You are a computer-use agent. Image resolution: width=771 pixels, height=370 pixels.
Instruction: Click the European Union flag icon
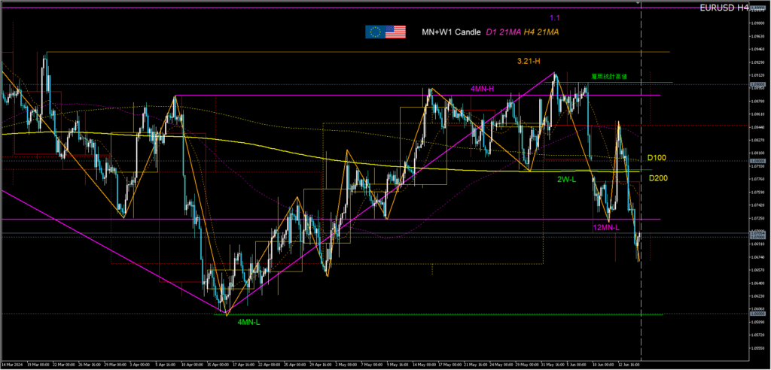click(x=375, y=32)
